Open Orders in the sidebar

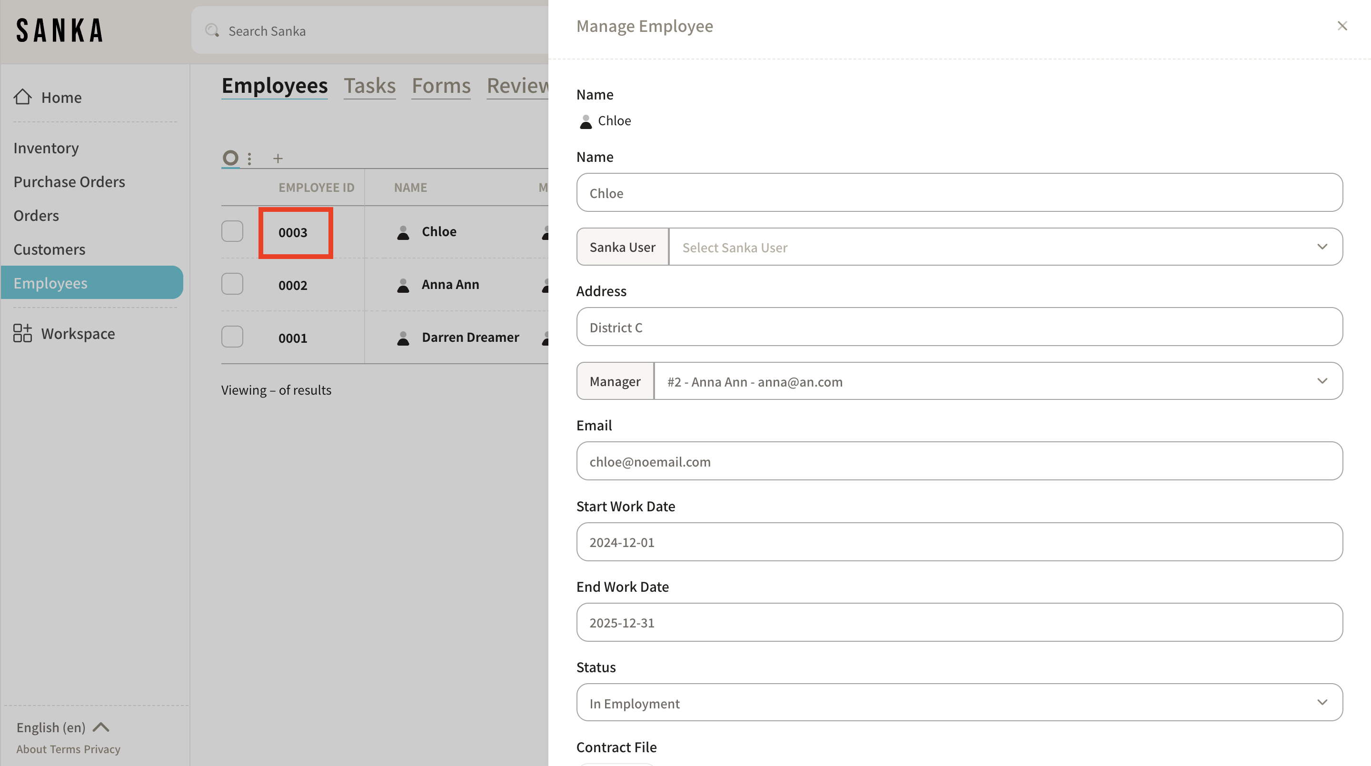click(36, 215)
